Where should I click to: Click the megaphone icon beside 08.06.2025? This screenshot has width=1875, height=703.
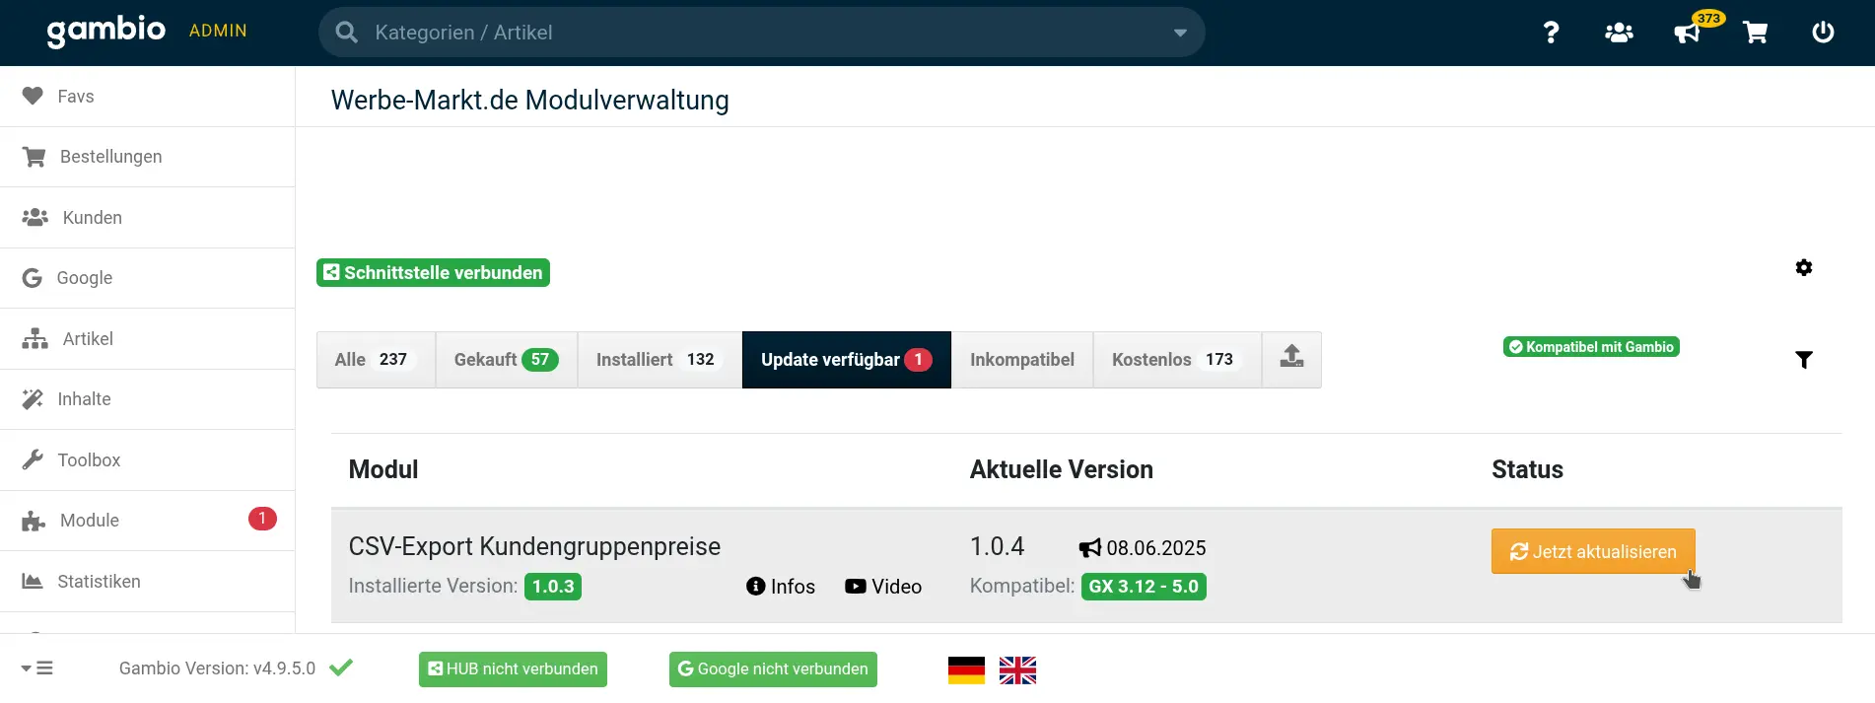[x=1090, y=548]
